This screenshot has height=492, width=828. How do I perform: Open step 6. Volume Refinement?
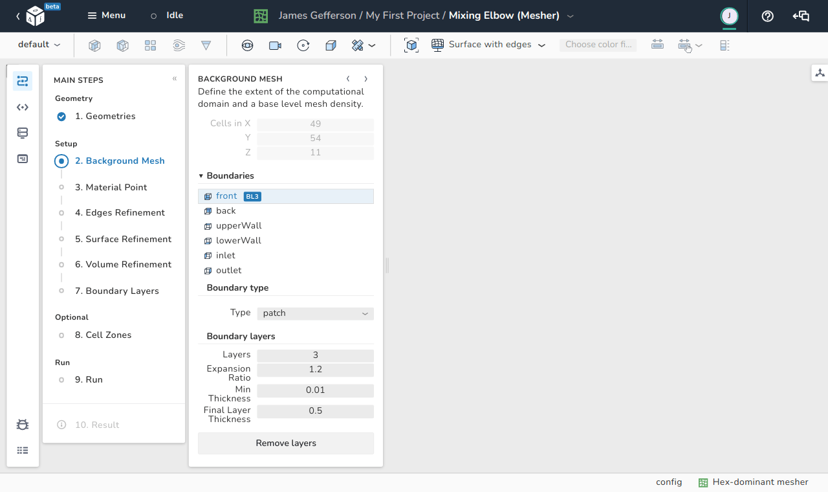tap(123, 264)
